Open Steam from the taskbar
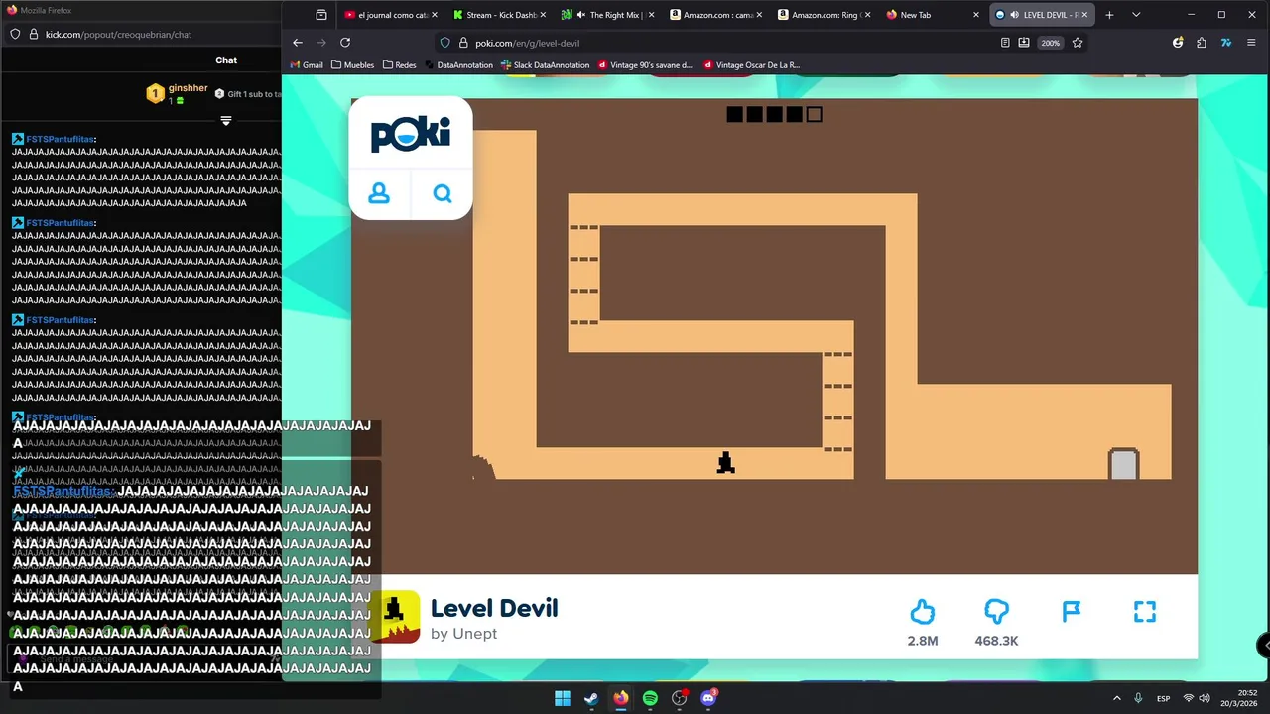 coord(591,698)
